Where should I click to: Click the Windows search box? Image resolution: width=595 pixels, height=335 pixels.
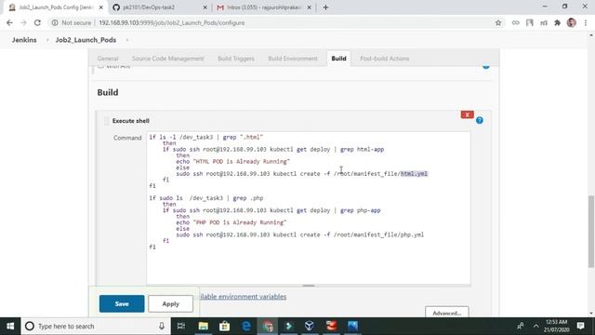[x=95, y=326]
